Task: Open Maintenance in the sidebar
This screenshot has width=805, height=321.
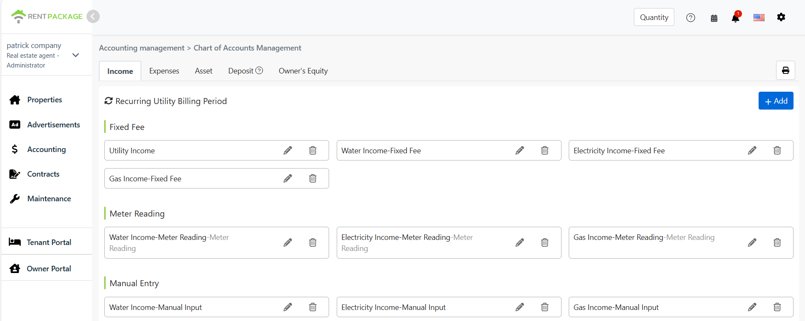Action: [49, 199]
